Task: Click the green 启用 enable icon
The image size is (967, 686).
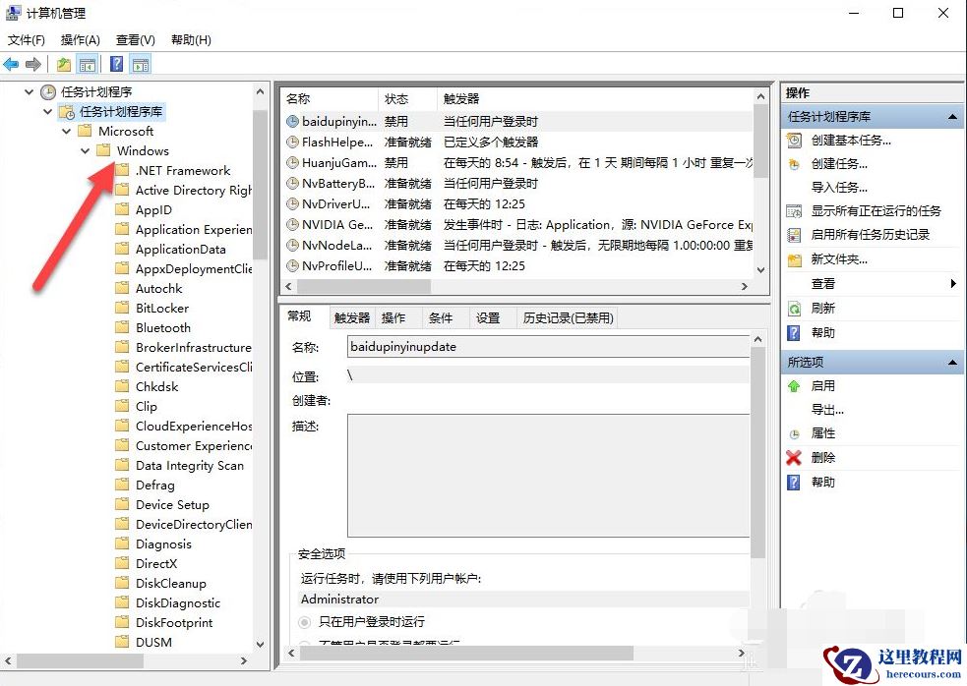Action: (793, 386)
